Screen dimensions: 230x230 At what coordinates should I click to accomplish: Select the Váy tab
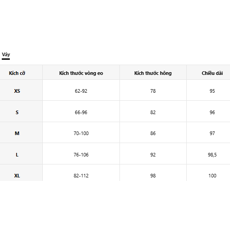click(x=6, y=55)
